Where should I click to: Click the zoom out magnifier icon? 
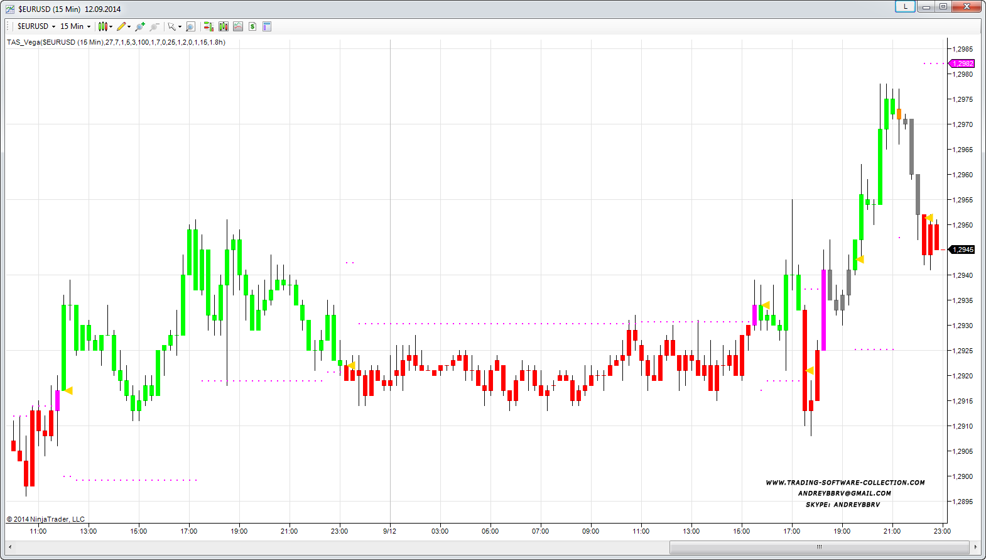click(154, 26)
